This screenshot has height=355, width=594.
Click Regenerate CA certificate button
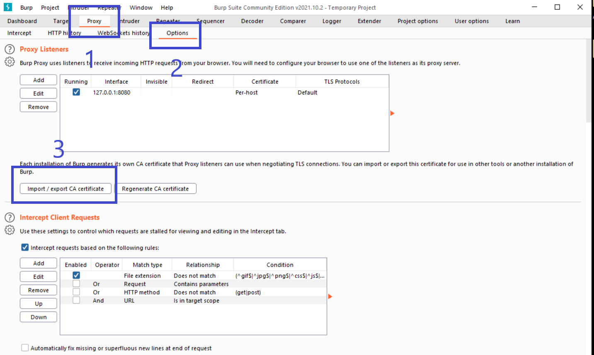point(155,188)
